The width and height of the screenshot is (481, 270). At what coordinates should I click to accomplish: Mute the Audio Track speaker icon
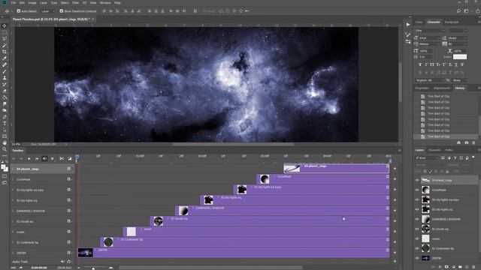(x=62, y=262)
